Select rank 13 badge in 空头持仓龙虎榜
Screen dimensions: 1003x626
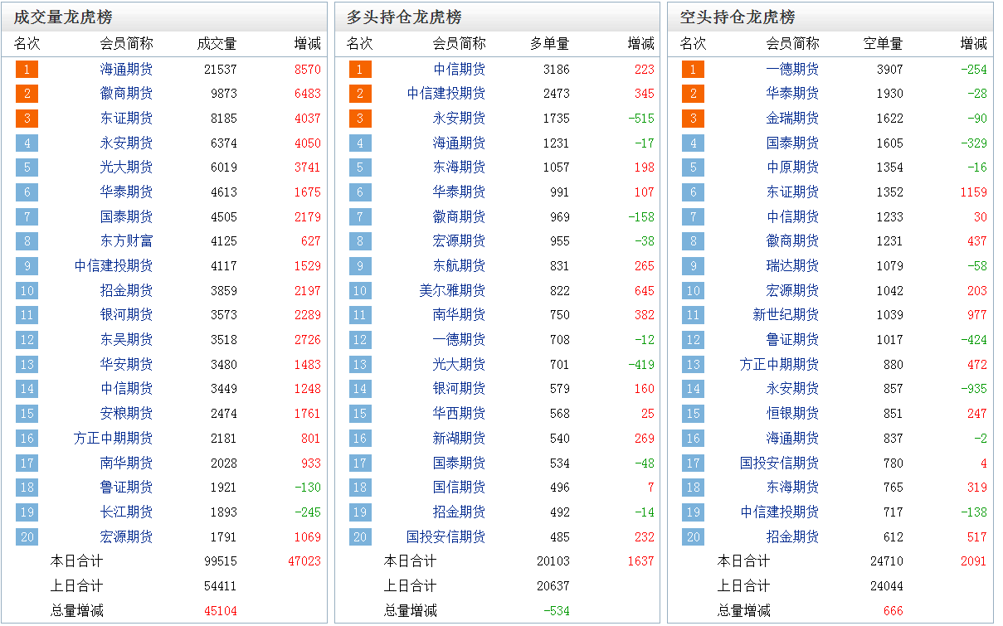694,365
